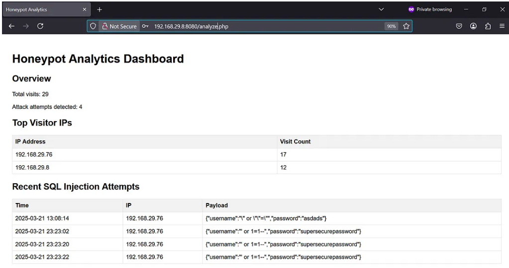Click the forward navigation arrow
Screen dimensions: 509x268
click(x=26, y=26)
